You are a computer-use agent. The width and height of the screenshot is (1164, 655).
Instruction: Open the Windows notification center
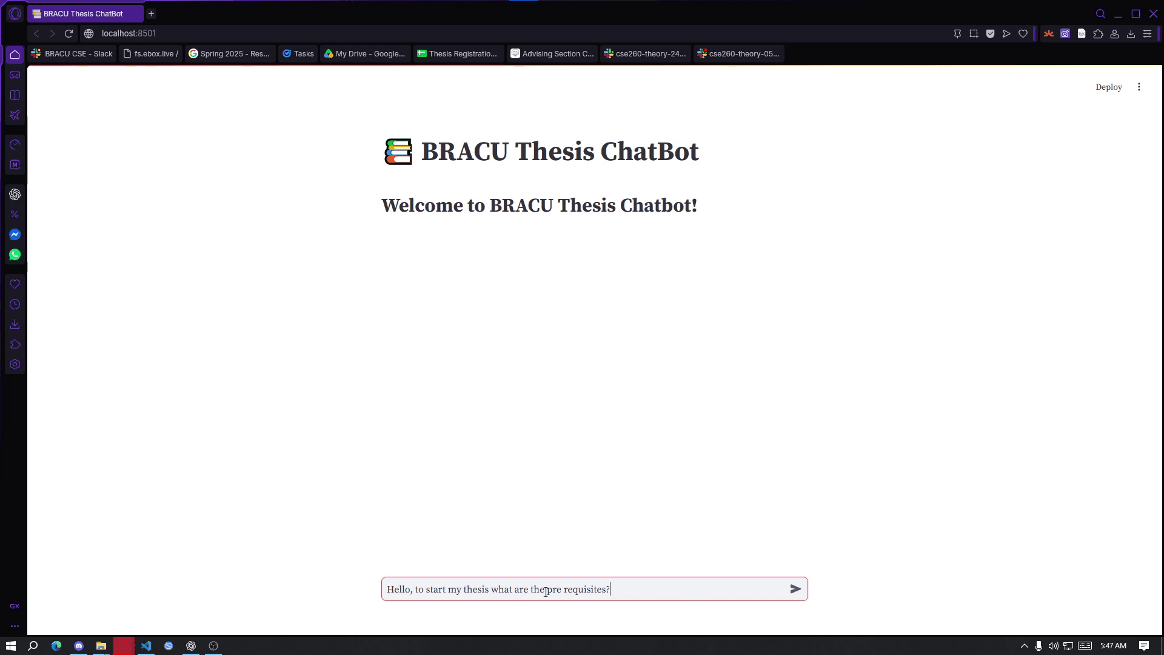[1143, 646]
